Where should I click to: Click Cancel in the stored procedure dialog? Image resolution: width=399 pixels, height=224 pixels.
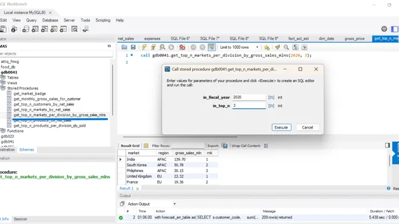tap(308, 127)
